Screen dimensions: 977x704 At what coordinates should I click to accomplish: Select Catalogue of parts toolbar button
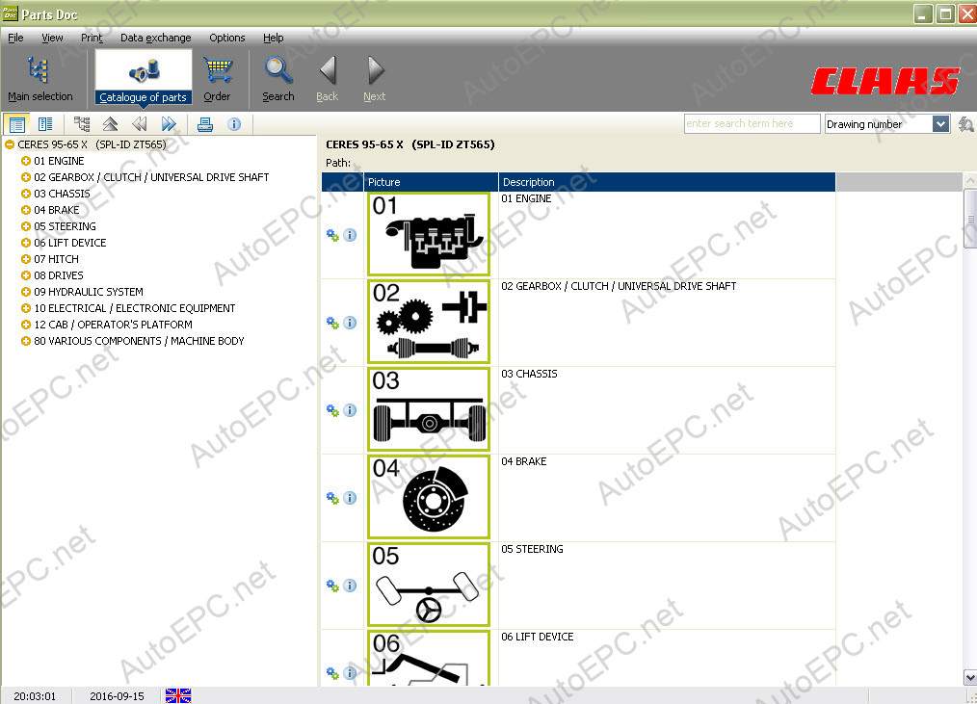tap(144, 78)
